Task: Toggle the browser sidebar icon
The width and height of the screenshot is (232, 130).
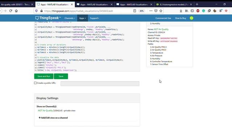Action: coord(192,11)
